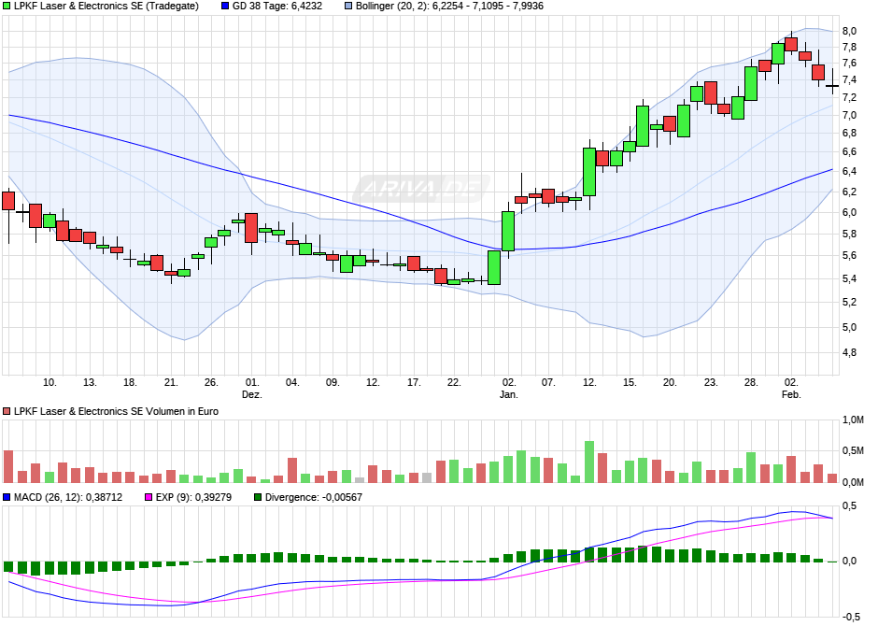This screenshot has width=878, height=626.
Task: Click the '28.' date label on the axis
Action: click(751, 382)
